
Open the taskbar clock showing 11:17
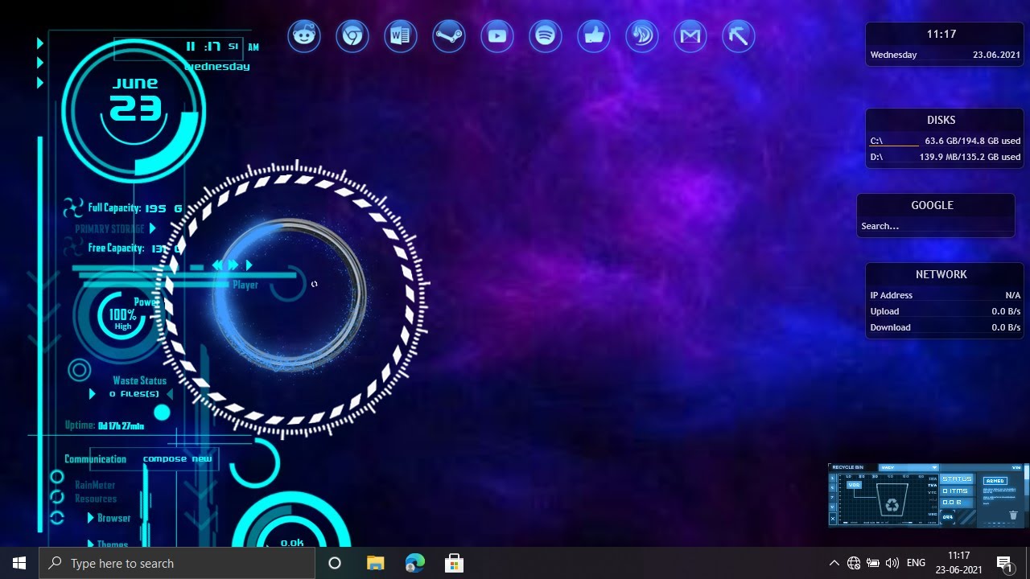(x=958, y=563)
